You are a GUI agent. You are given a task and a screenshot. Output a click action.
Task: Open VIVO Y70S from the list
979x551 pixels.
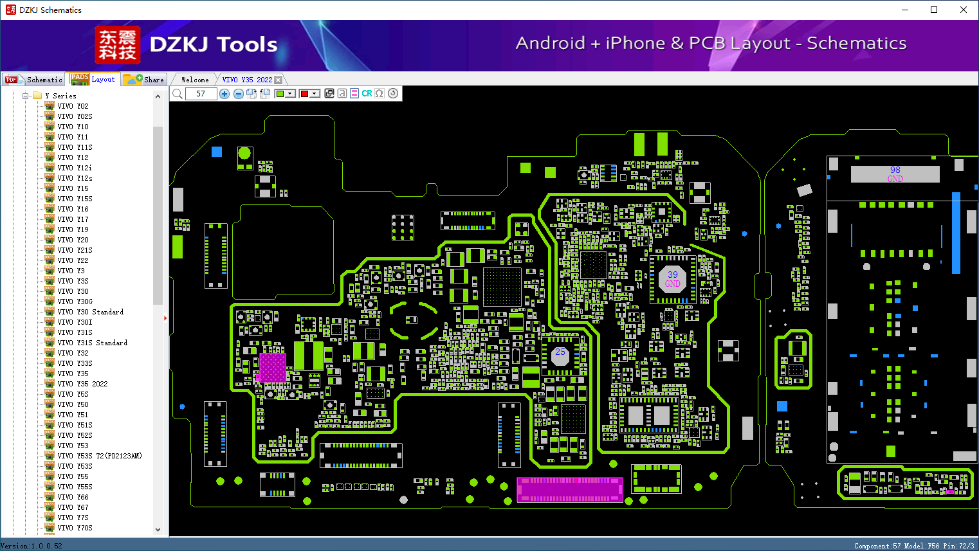[x=75, y=528]
